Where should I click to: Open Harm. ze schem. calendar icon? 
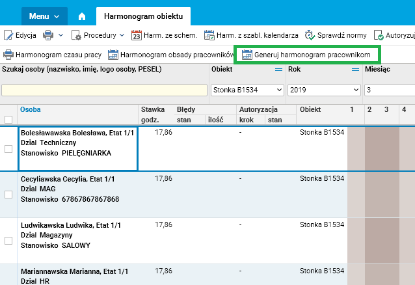[x=137, y=35]
